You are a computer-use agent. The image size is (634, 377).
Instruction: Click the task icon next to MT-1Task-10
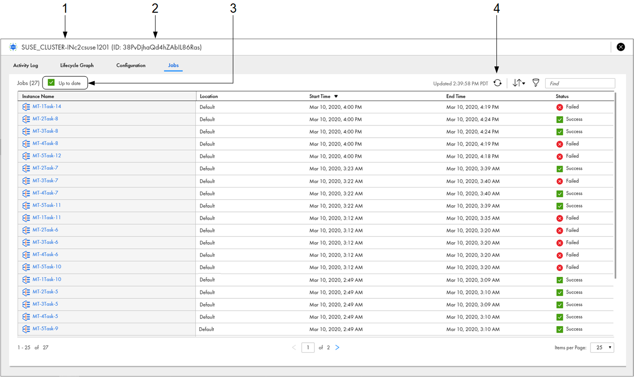pos(26,280)
